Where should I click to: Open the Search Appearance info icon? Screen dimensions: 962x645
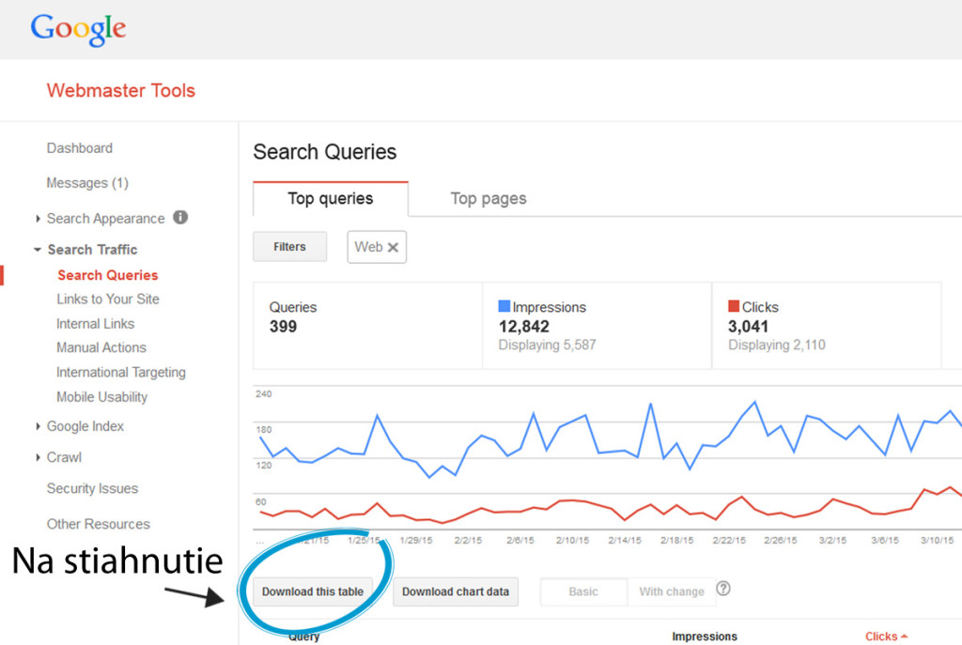180,217
